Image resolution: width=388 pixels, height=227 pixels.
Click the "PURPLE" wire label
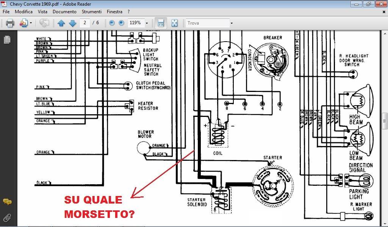pyautogui.click(x=42, y=61)
